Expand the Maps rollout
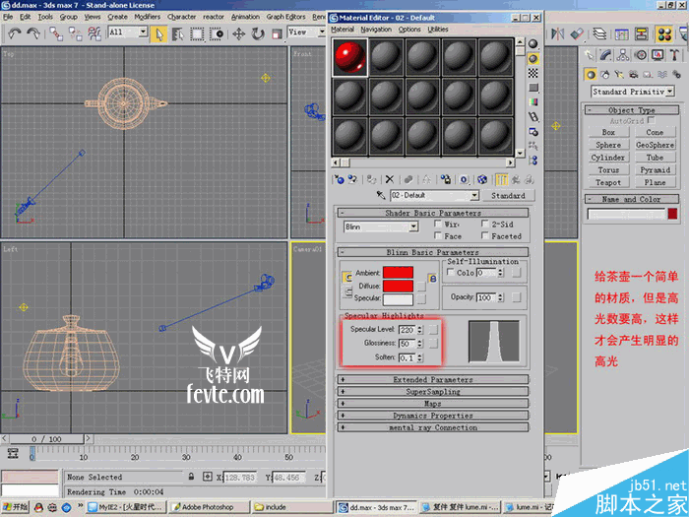Screen dimensions: 689x517 pyautogui.click(x=433, y=403)
